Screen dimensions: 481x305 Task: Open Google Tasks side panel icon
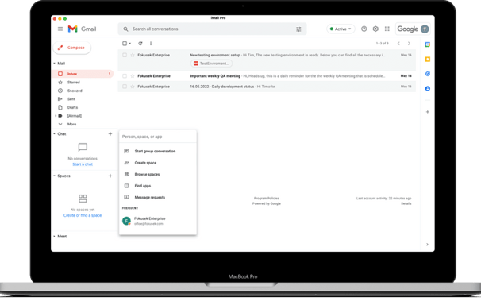tap(427, 74)
